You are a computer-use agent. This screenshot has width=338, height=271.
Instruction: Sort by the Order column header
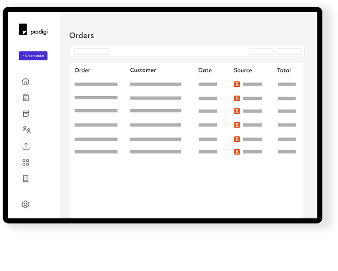pos(82,70)
